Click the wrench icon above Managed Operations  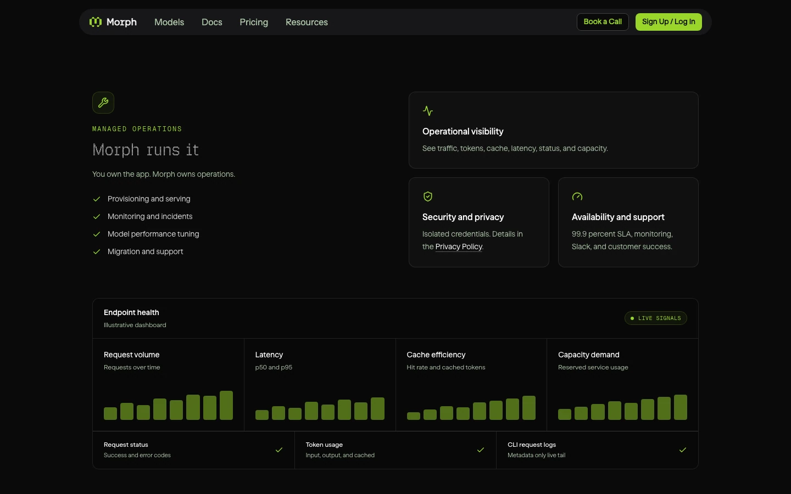coord(103,103)
